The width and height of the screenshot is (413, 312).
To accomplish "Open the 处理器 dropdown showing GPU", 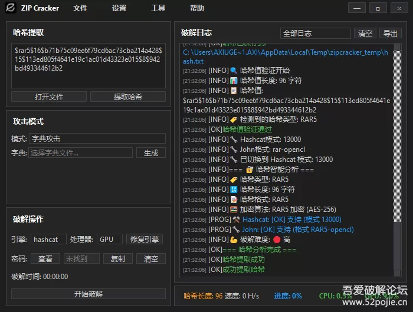I will click(x=110, y=239).
